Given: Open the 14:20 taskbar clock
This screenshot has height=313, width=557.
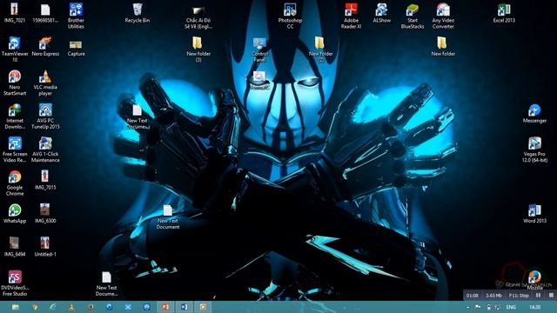Looking at the screenshot, I should coord(535,307).
